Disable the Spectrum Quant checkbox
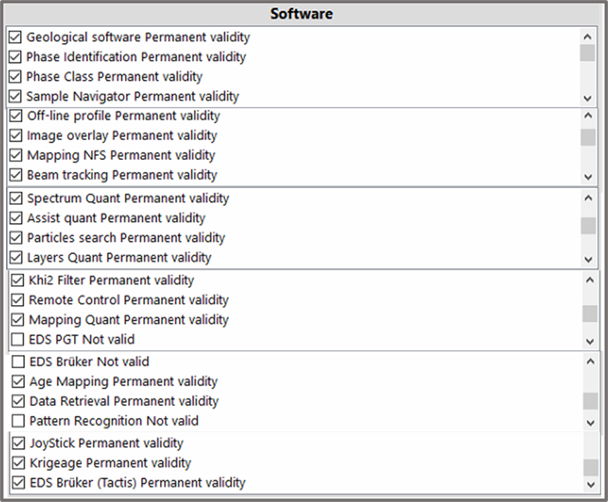Screen dimensions: 608x502 click(x=17, y=198)
